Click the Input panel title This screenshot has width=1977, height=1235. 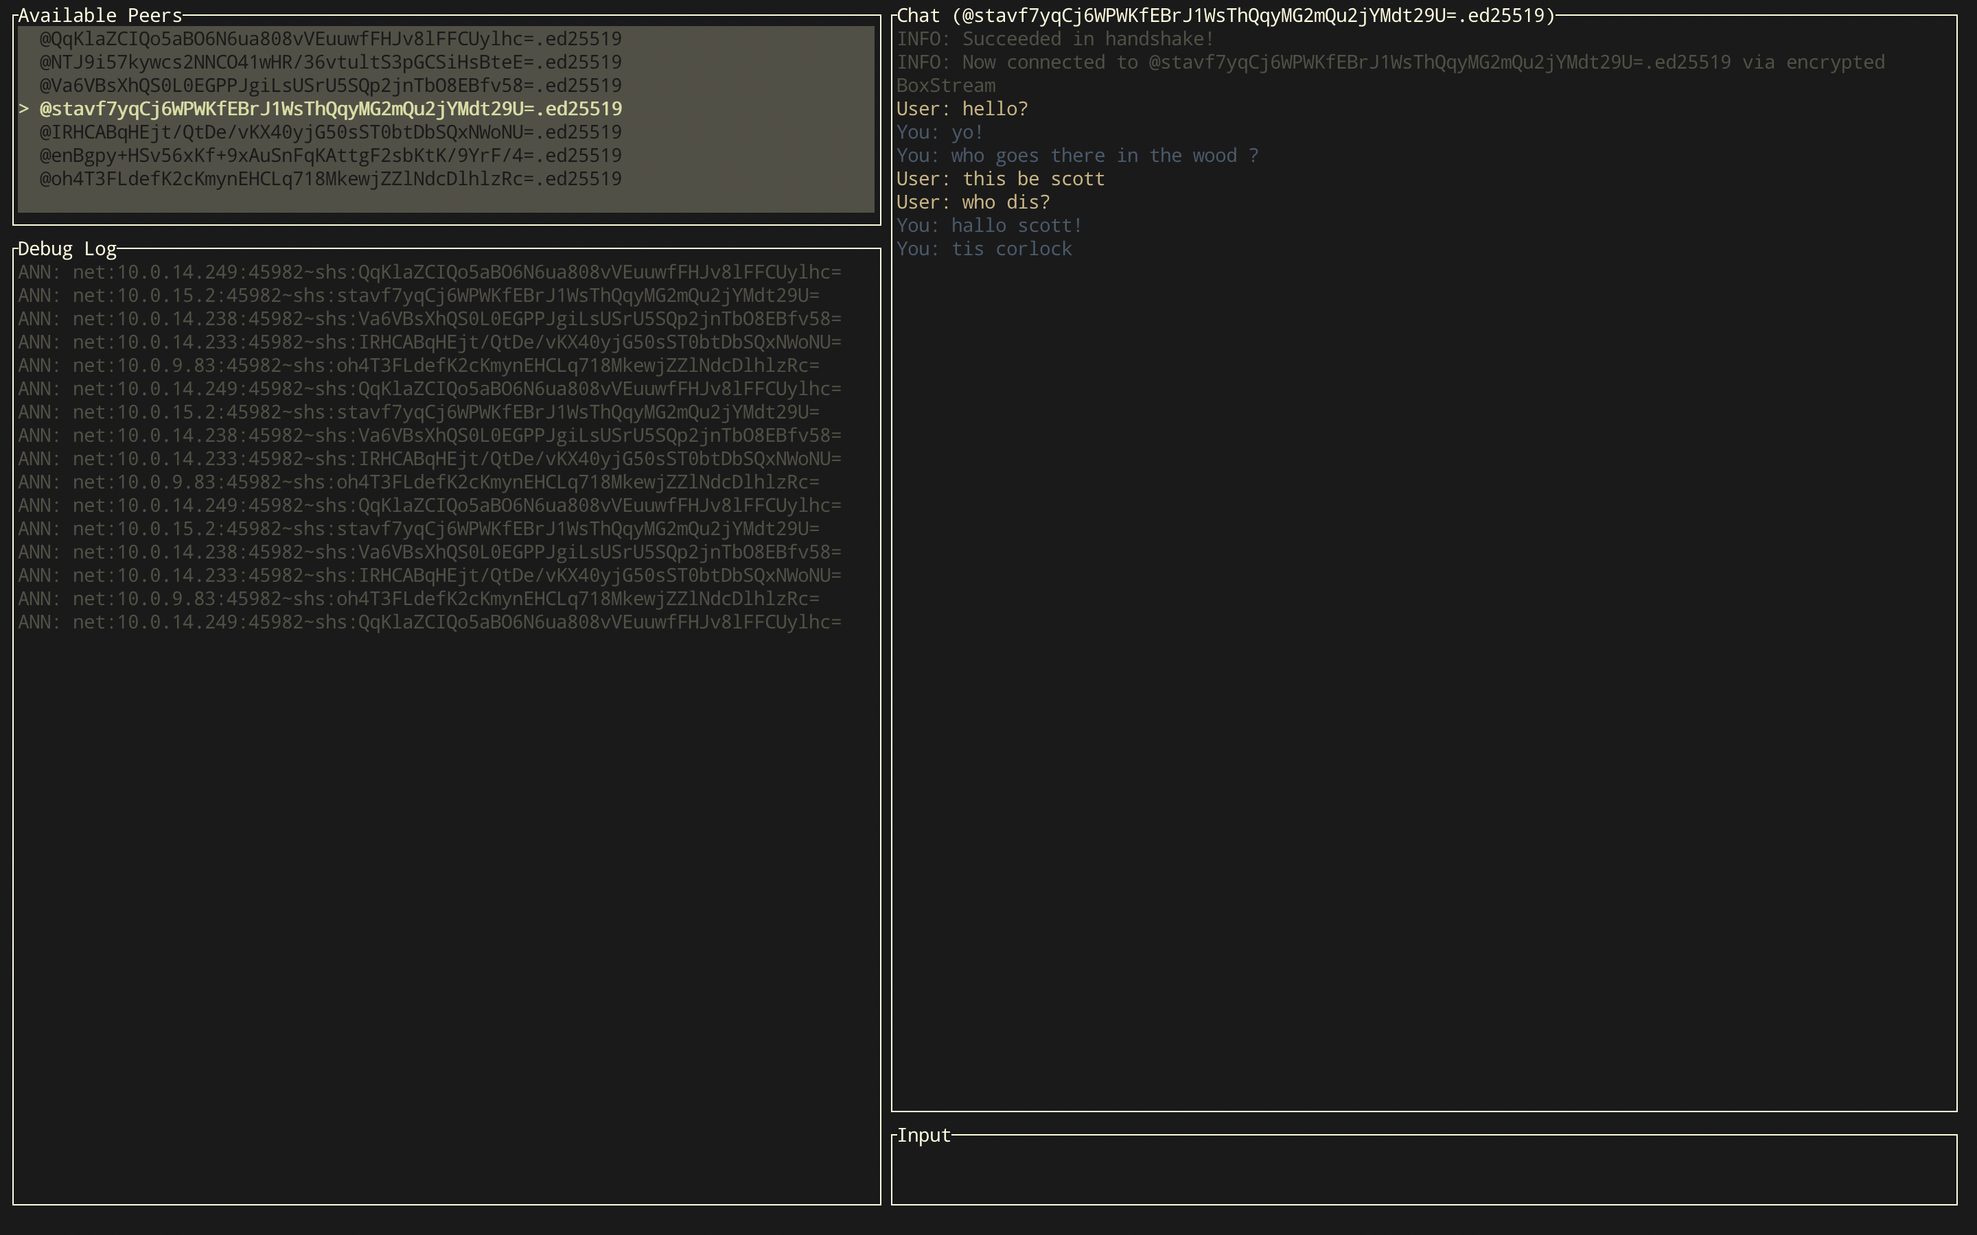coord(923,1136)
